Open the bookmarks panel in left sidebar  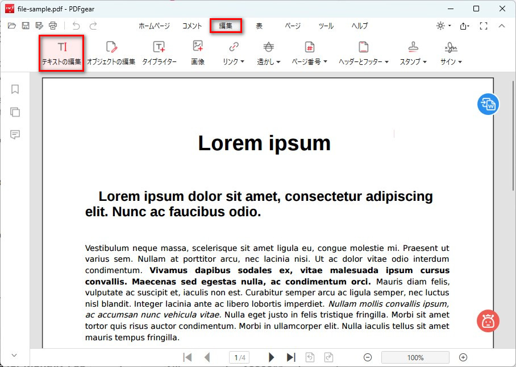15,89
